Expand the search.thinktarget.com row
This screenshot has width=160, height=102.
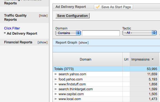56,89
